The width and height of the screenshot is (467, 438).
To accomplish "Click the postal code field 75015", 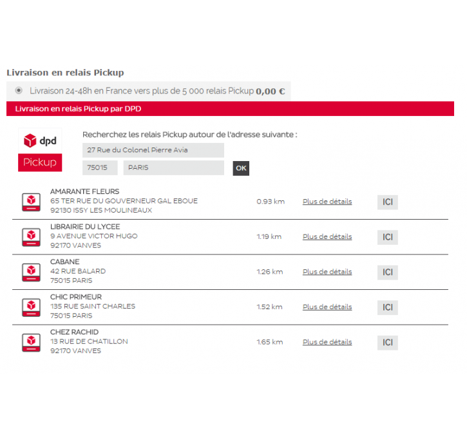I will point(100,167).
